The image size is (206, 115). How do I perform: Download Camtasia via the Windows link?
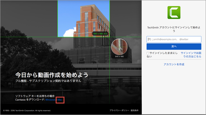tap(50, 100)
